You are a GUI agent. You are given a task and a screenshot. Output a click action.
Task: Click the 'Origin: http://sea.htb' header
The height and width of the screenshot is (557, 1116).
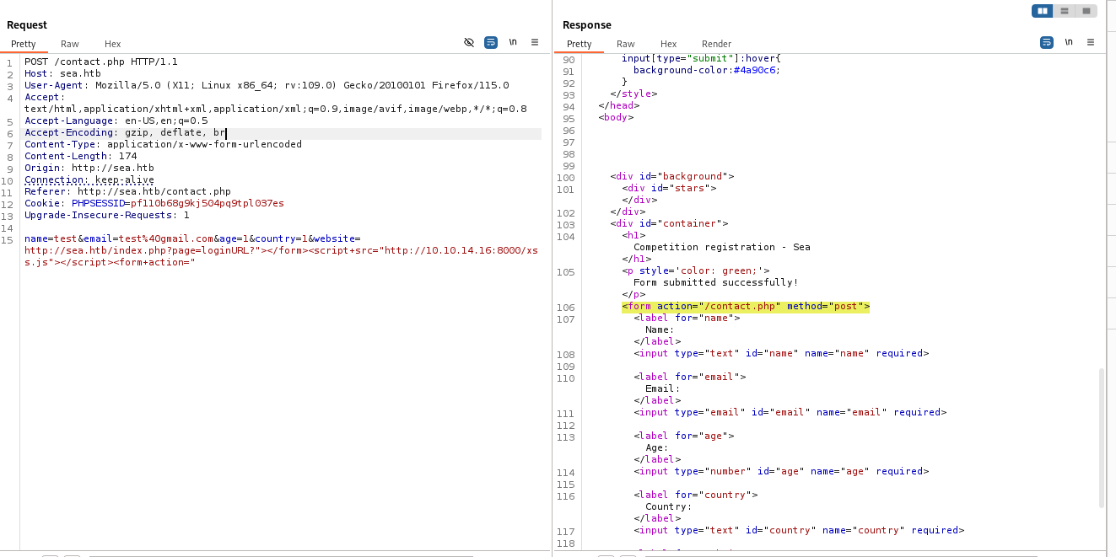(89, 168)
